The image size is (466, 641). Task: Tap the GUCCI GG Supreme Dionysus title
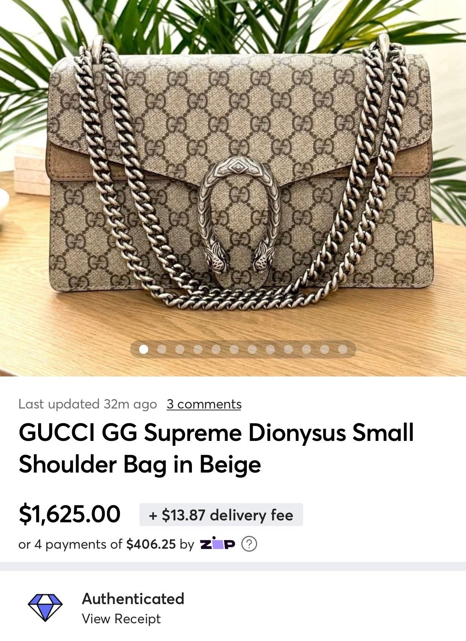(216, 448)
